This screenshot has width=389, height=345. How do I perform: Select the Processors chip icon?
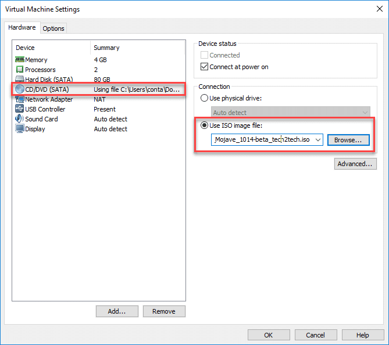pyautogui.click(x=19, y=70)
